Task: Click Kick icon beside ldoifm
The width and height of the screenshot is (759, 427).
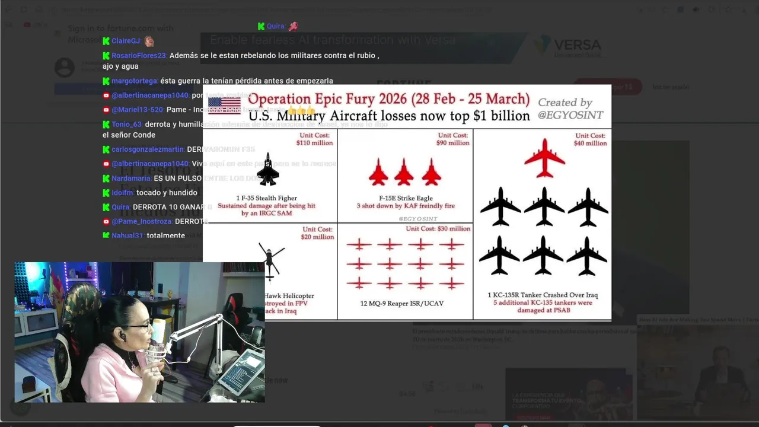Action: point(106,193)
